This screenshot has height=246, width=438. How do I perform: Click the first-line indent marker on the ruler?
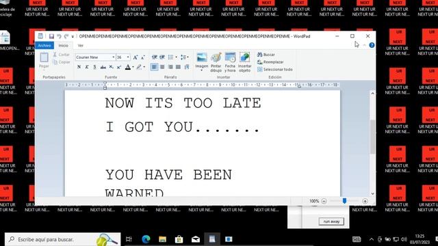click(x=105, y=83)
